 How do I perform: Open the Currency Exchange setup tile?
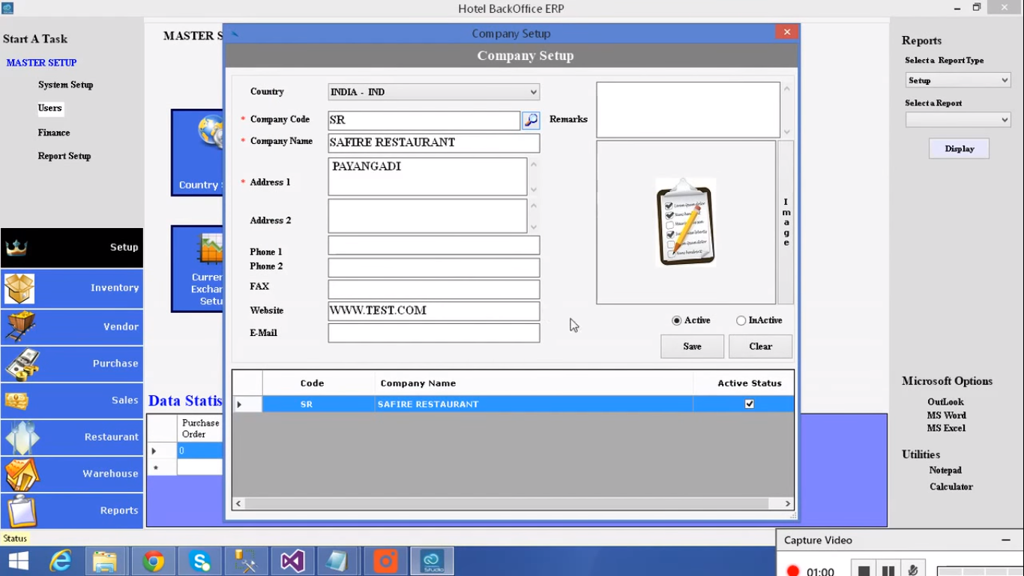197,268
